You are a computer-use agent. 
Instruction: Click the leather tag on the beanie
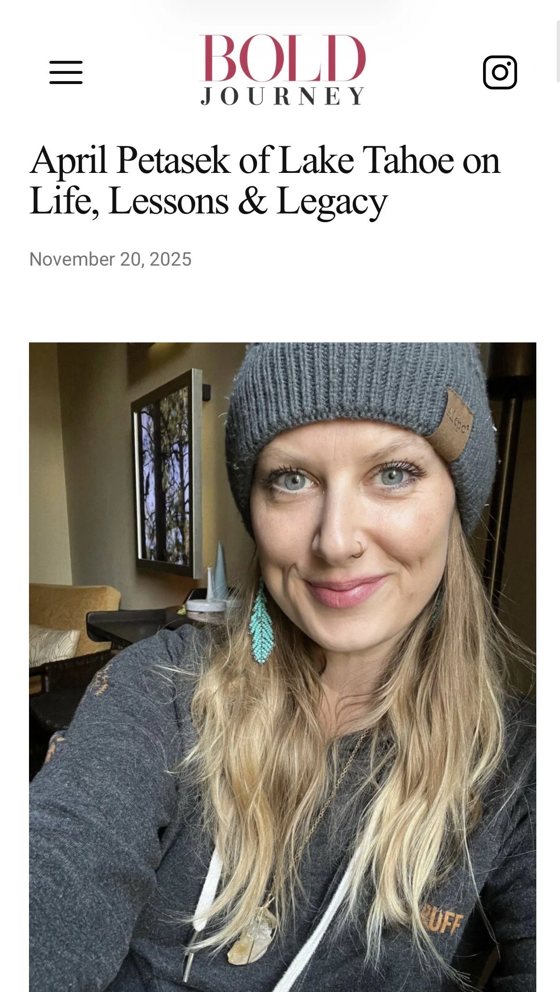click(453, 425)
